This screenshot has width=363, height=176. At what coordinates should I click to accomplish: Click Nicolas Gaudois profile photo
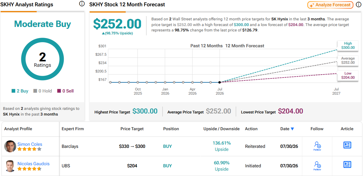point(10,166)
